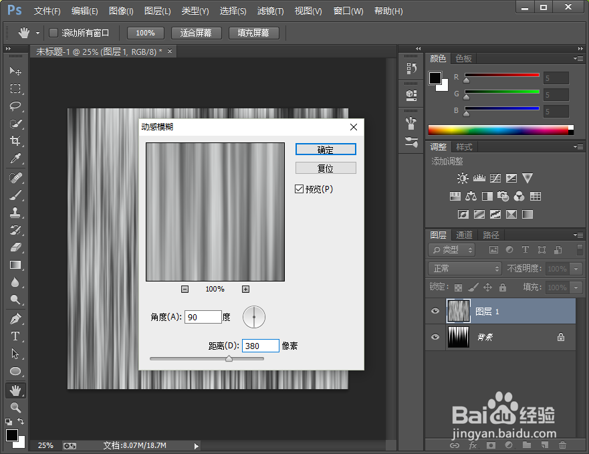Switch to 色板 tab

point(463,59)
